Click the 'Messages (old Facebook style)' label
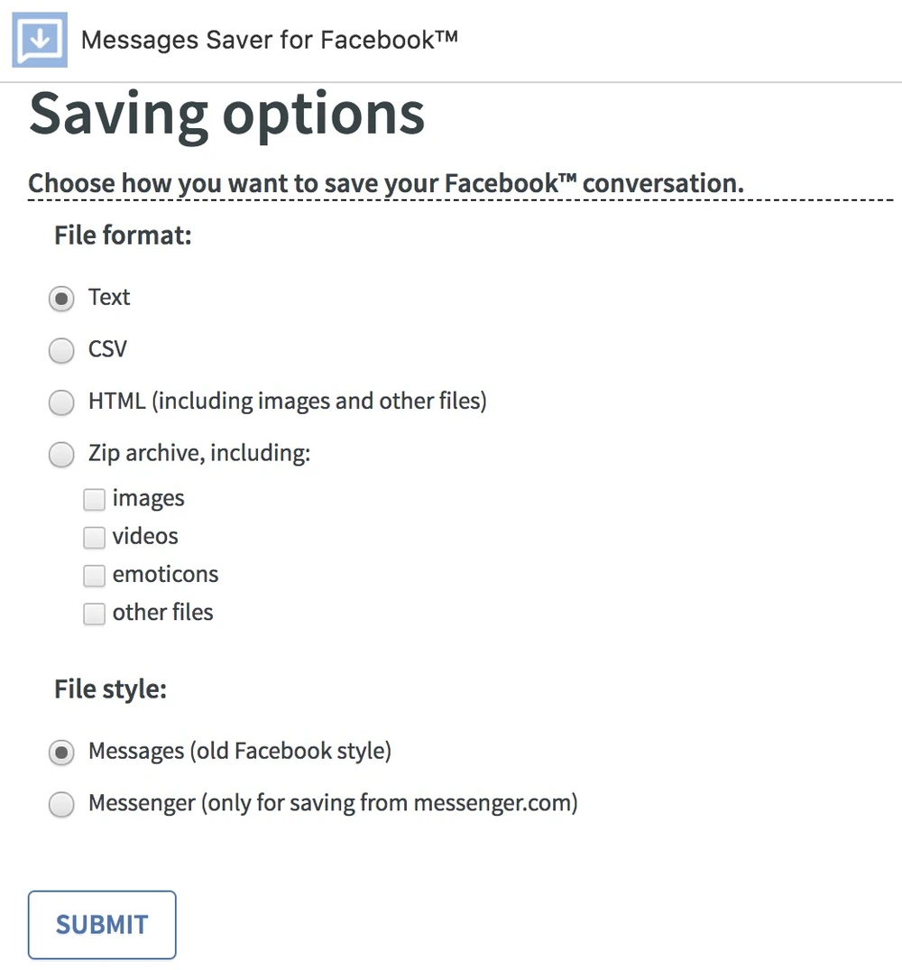This screenshot has width=902, height=970. pos(239,752)
